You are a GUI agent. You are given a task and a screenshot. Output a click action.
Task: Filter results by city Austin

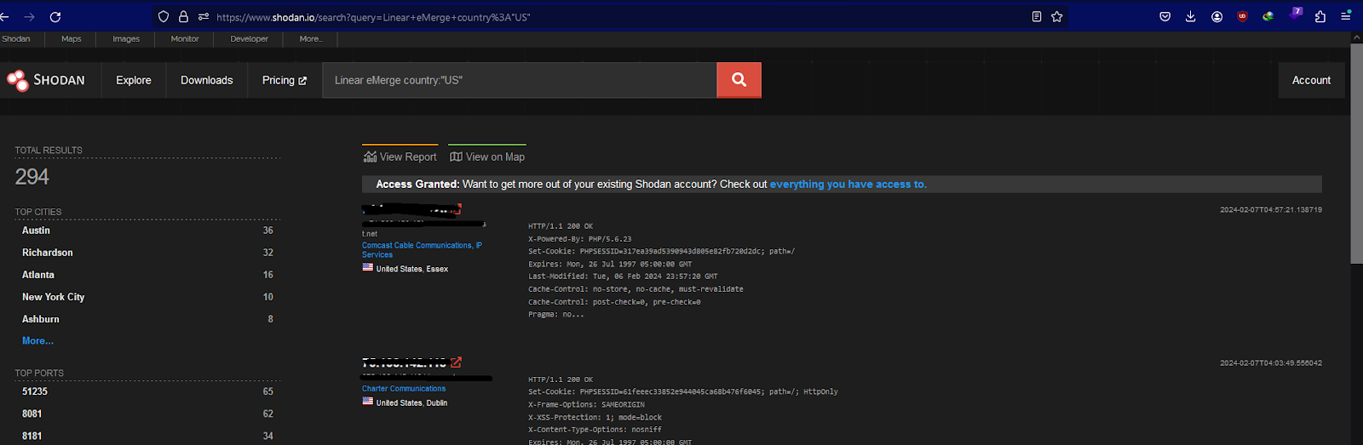tap(36, 231)
